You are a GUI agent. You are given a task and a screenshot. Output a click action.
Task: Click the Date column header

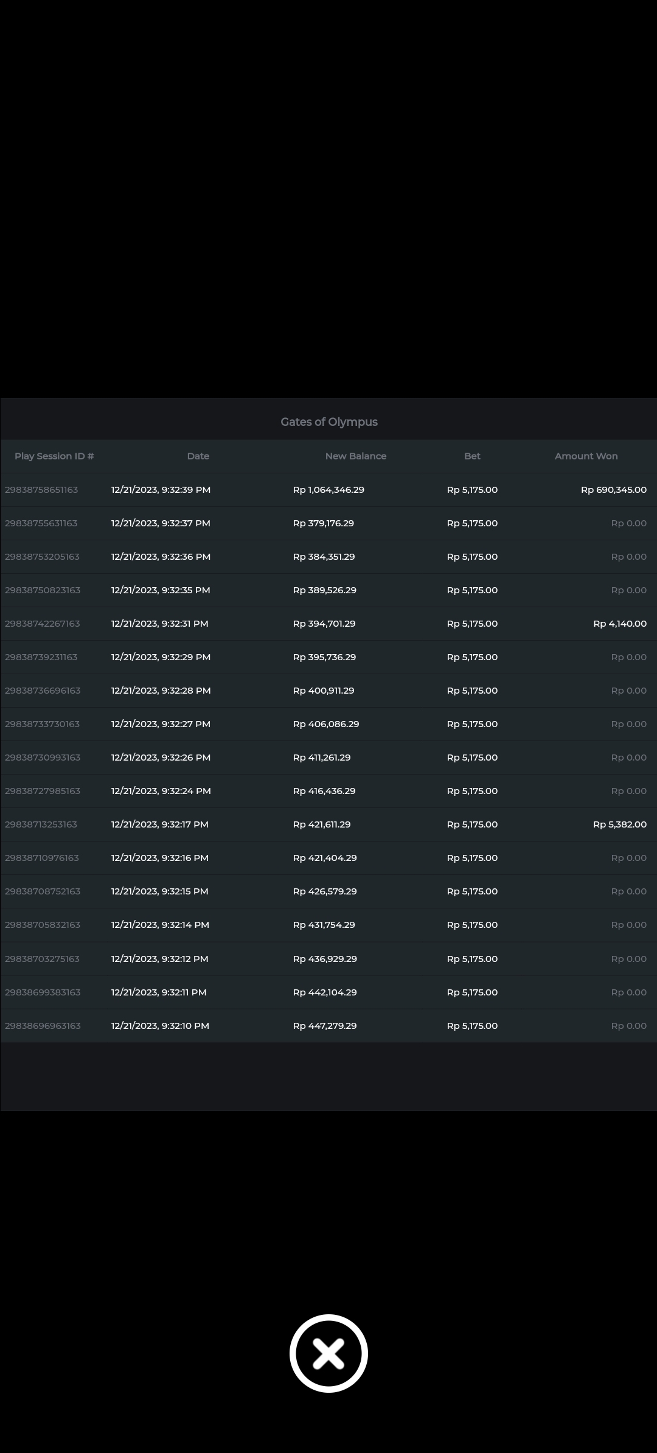(x=198, y=456)
